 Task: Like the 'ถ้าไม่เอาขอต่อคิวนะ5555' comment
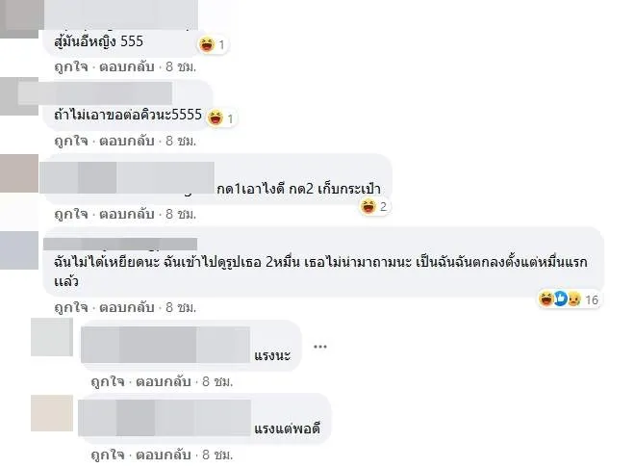[x=71, y=141]
